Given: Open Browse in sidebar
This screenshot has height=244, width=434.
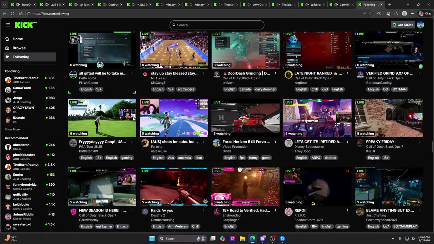Looking at the screenshot, I should (x=30, y=48).
